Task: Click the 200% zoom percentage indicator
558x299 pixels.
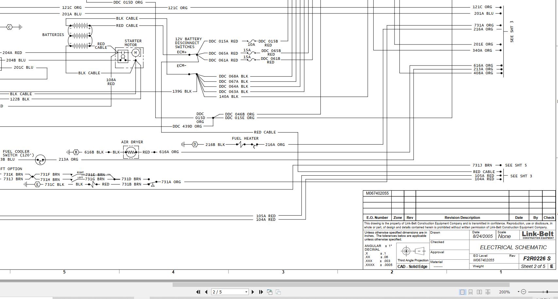Action: (x=505, y=292)
